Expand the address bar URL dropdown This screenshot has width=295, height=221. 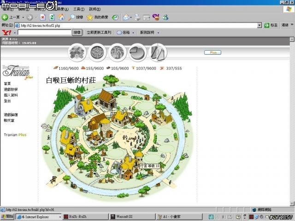pos(260,25)
